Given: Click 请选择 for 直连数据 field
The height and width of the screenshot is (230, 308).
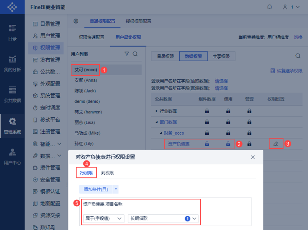Looking at the screenshot, I should tap(221, 88).
